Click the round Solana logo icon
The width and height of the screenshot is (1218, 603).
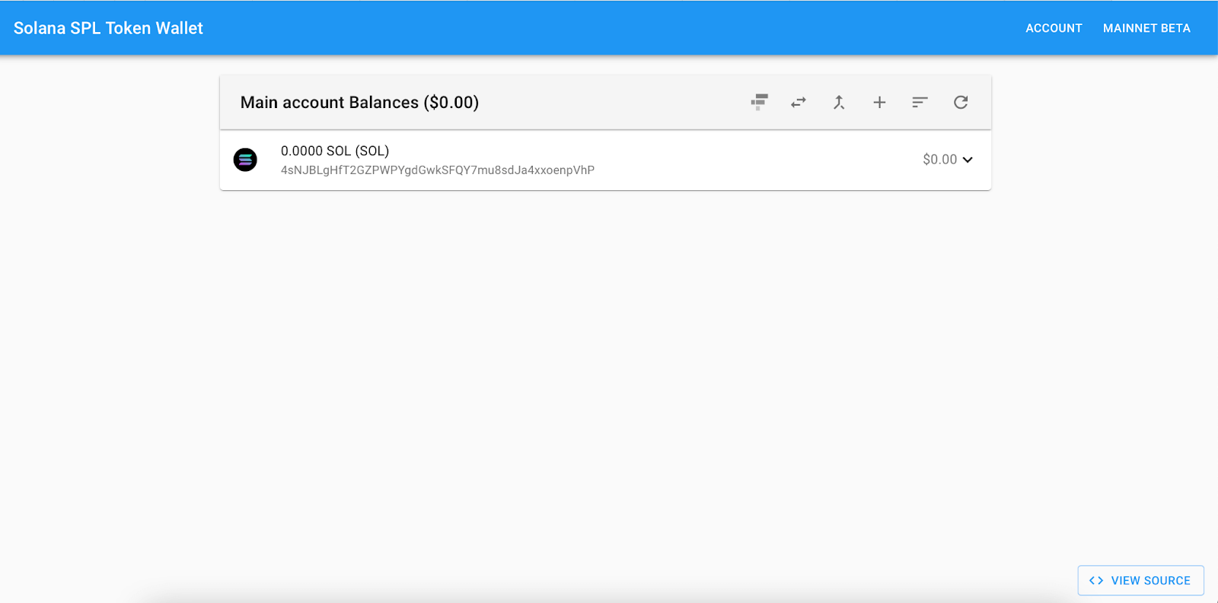coord(245,160)
